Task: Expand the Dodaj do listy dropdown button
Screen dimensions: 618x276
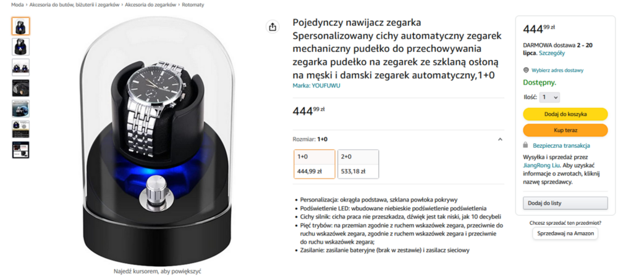Action: [565, 203]
